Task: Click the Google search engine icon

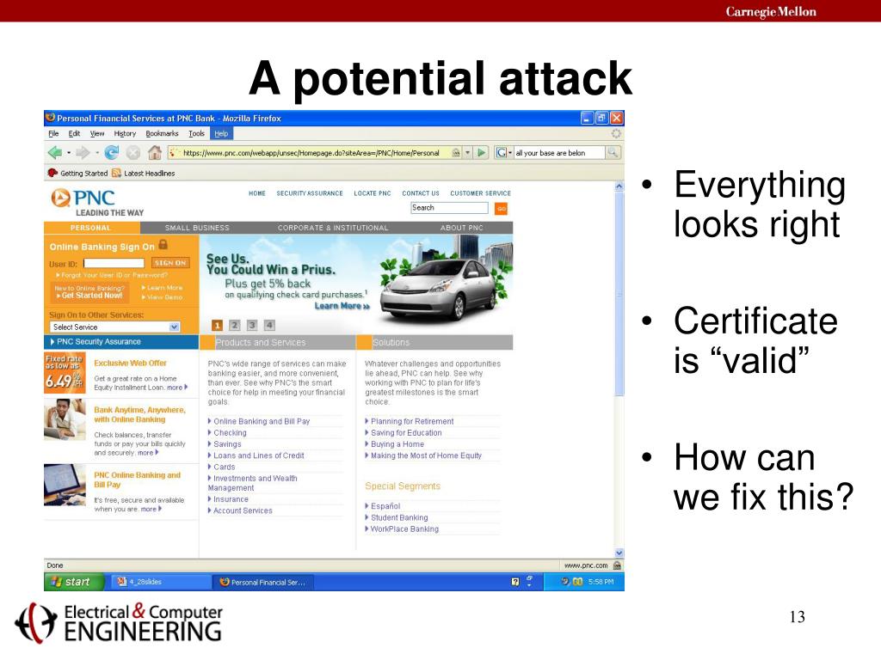Action: [501, 153]
